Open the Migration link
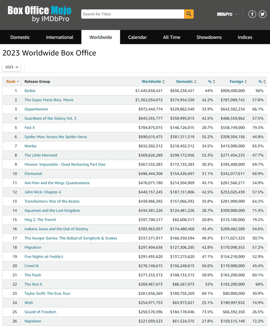This screenshot has width=270, height=326. [x=33, y=248]
